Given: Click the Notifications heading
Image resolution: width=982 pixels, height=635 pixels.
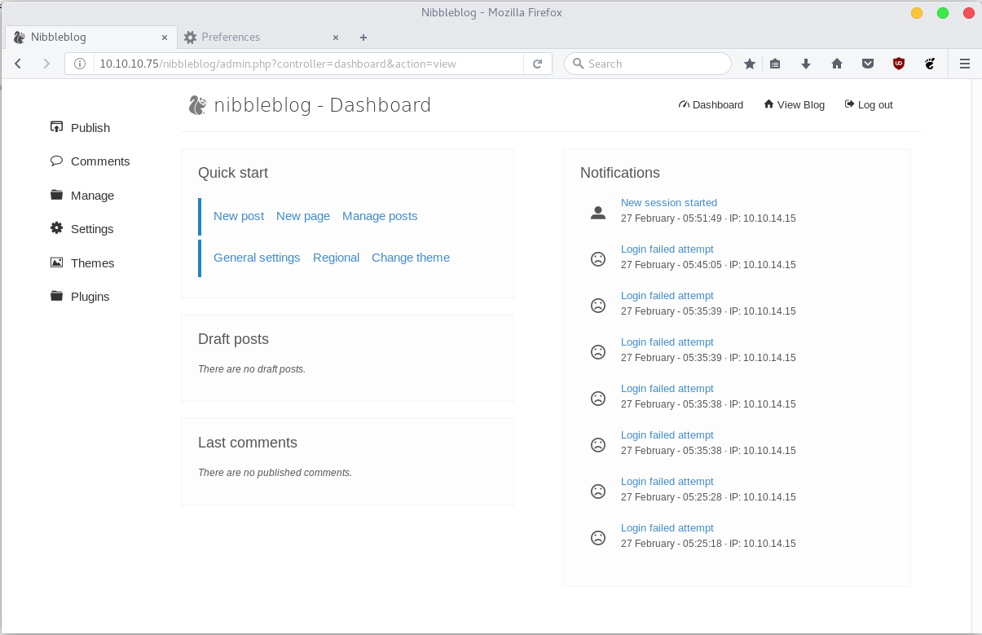Looking at the screenshot, I should click(620, 173).
